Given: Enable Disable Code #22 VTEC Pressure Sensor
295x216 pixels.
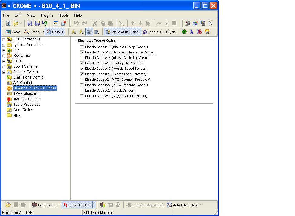Looking at the screenshot, I should [x=82, y=85].
